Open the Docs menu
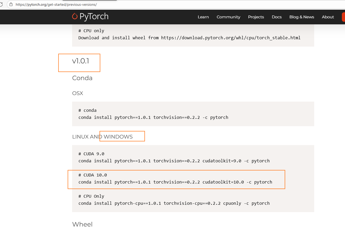 pos(277,17)
